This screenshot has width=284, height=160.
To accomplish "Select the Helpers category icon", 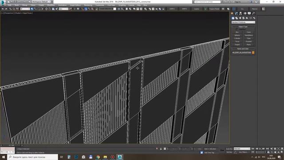I will (x=247, y=18).
